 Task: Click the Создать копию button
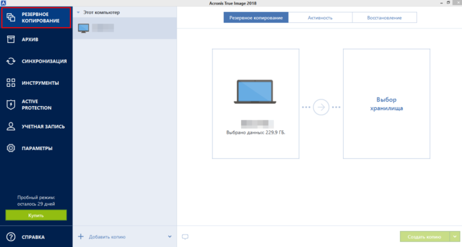point(424,236)
